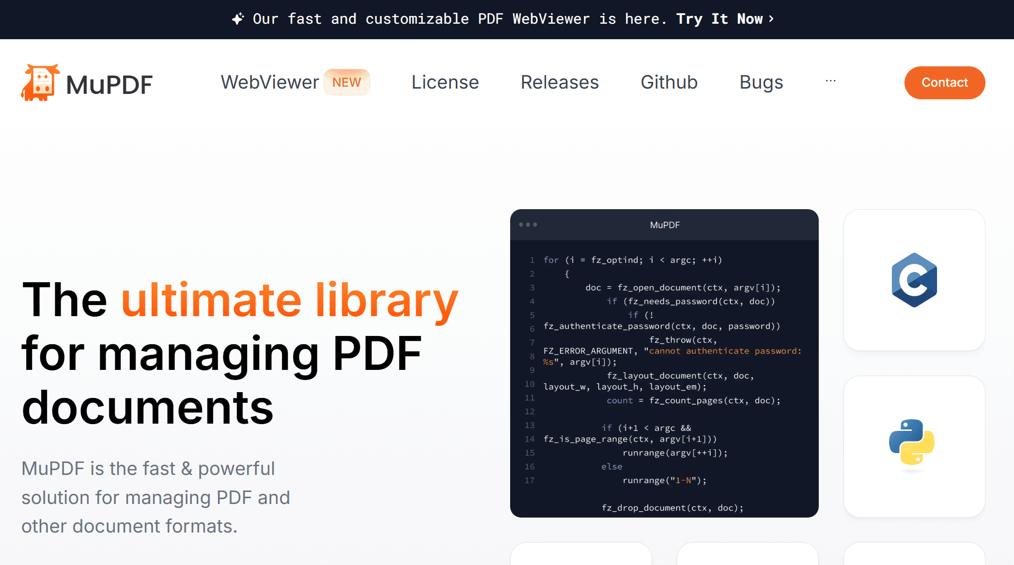Click the "runrange("1-N");" code line
This screenshot has width=1014, height=565.
tap(665, 480)
